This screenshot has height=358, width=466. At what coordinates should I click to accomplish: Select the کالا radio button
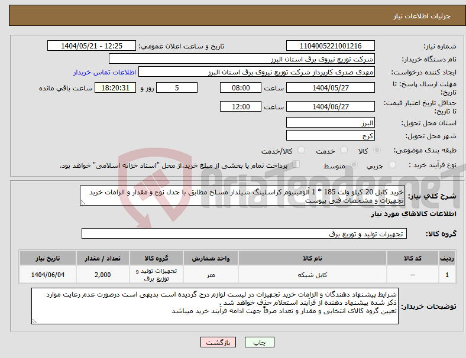point(377,150)
